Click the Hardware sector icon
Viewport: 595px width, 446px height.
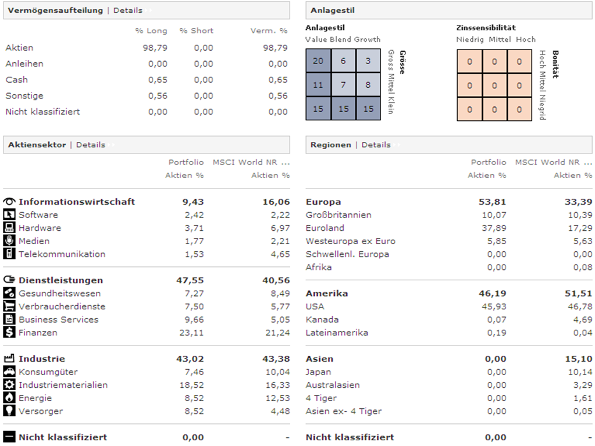9,228
